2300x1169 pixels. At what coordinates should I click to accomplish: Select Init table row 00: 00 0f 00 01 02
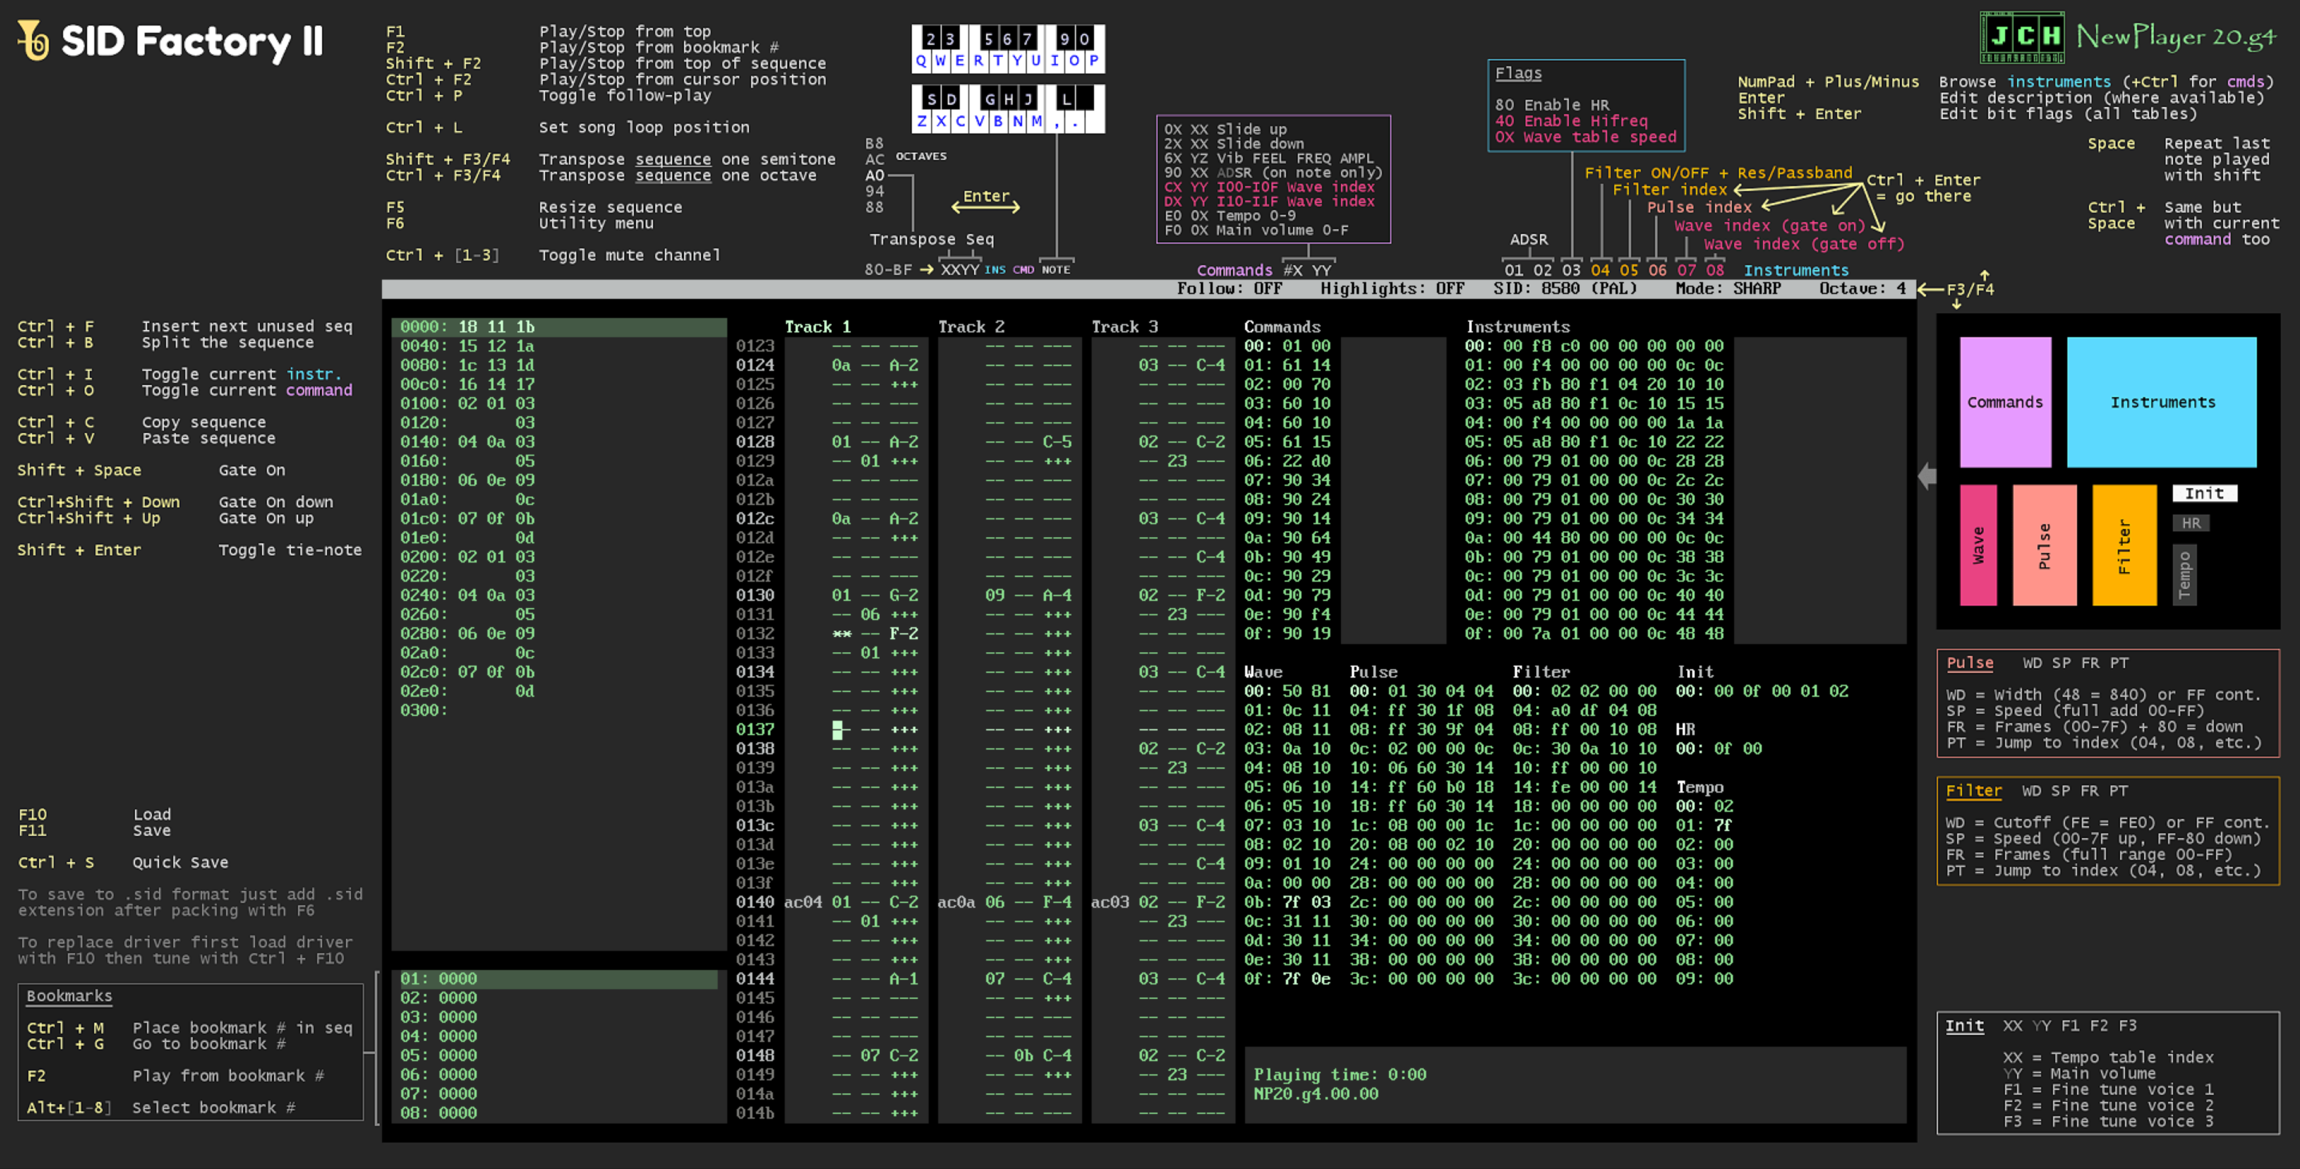(1762, 691)
